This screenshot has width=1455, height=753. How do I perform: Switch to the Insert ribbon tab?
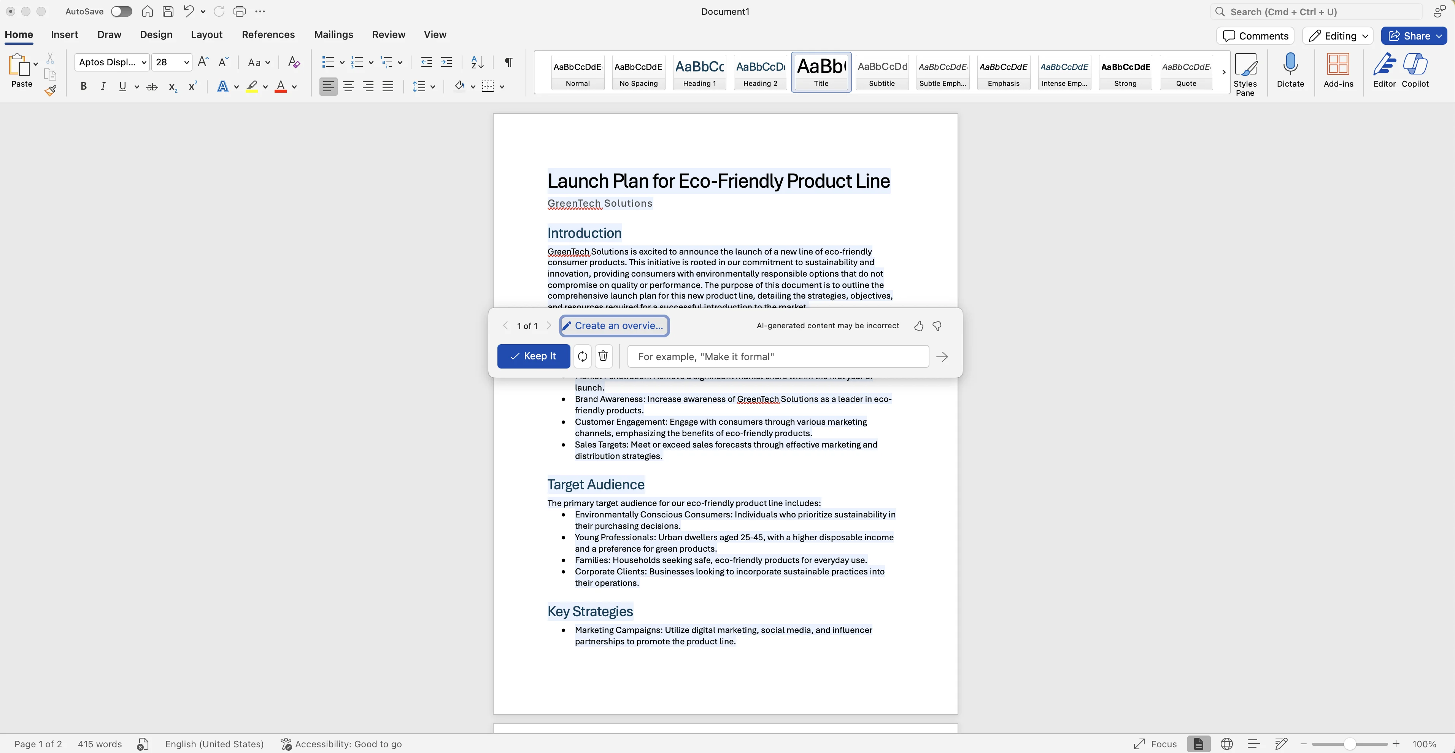click(x=64, y=35)
